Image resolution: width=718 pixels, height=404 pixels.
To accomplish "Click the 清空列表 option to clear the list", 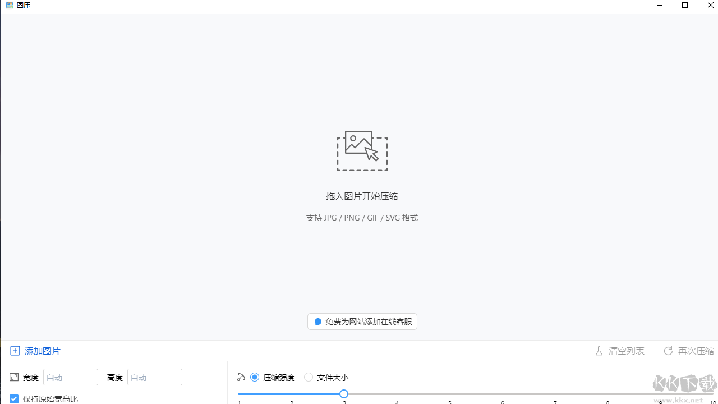I will click(625, 351).
